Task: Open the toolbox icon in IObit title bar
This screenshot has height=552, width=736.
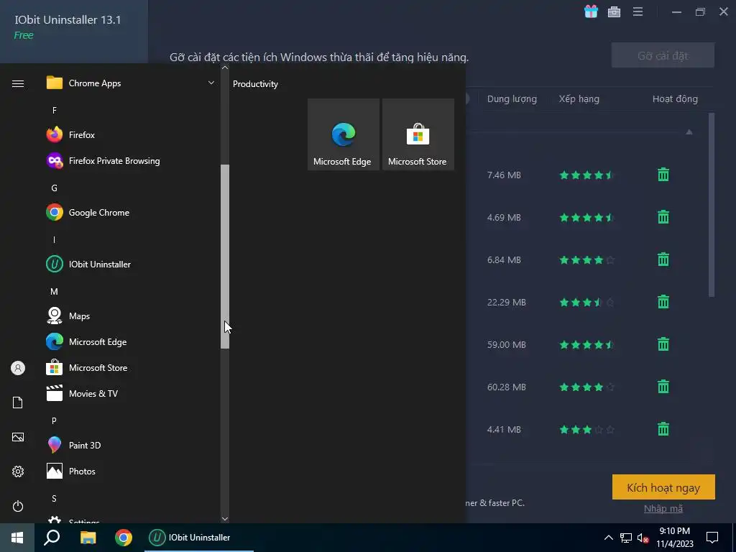Action: tap(614, 11)
